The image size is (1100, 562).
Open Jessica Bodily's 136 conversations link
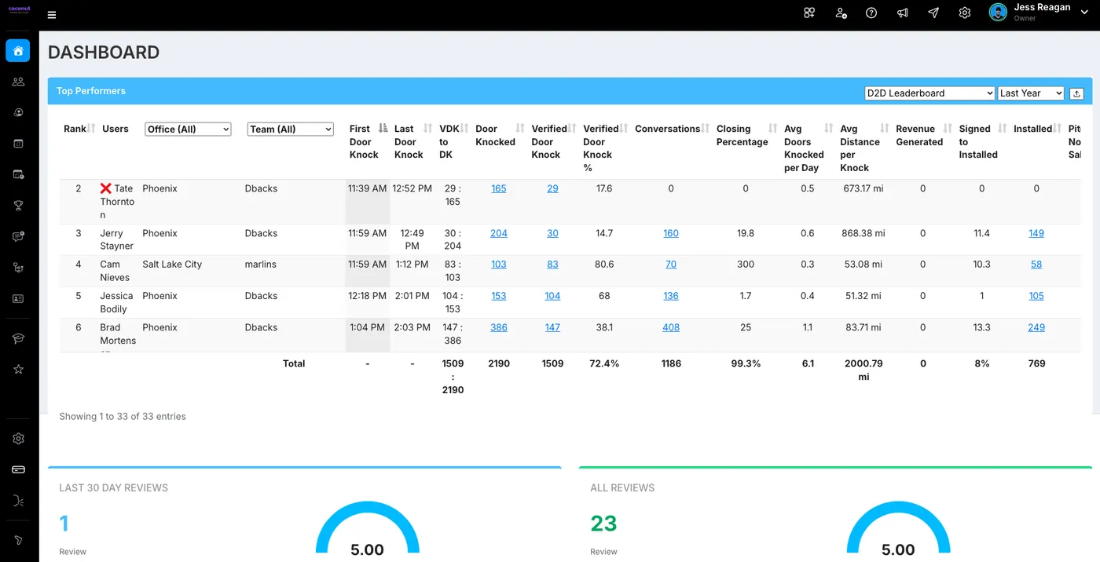click(671, 296)
